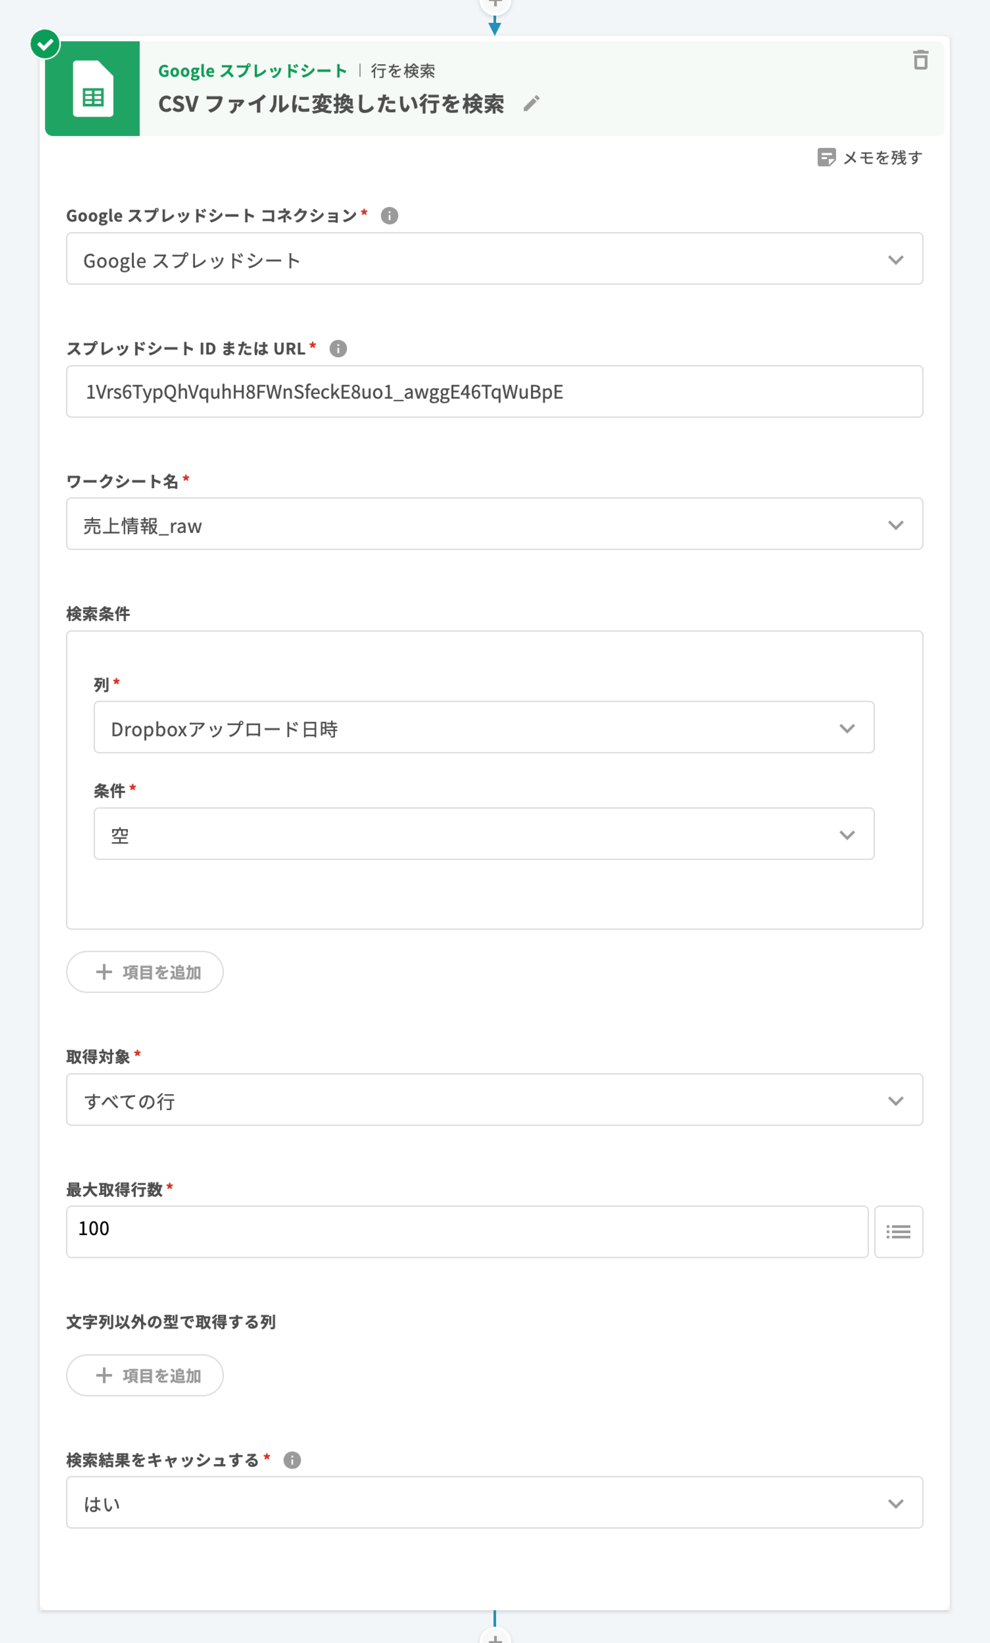990x1643 pixels.
Task: Click 項目を追加 under 文字列以外の型で取得する列
Action: tap(145, 1376)
